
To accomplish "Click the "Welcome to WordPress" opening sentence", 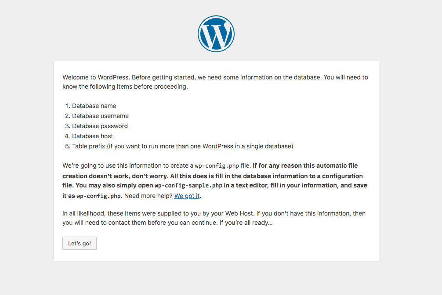I will (96, 78).
